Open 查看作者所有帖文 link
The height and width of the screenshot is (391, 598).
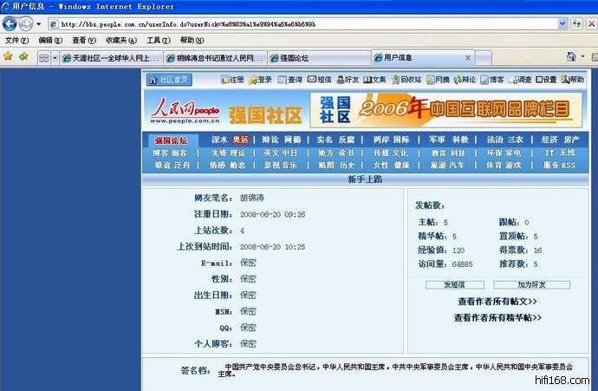[497, 302]
